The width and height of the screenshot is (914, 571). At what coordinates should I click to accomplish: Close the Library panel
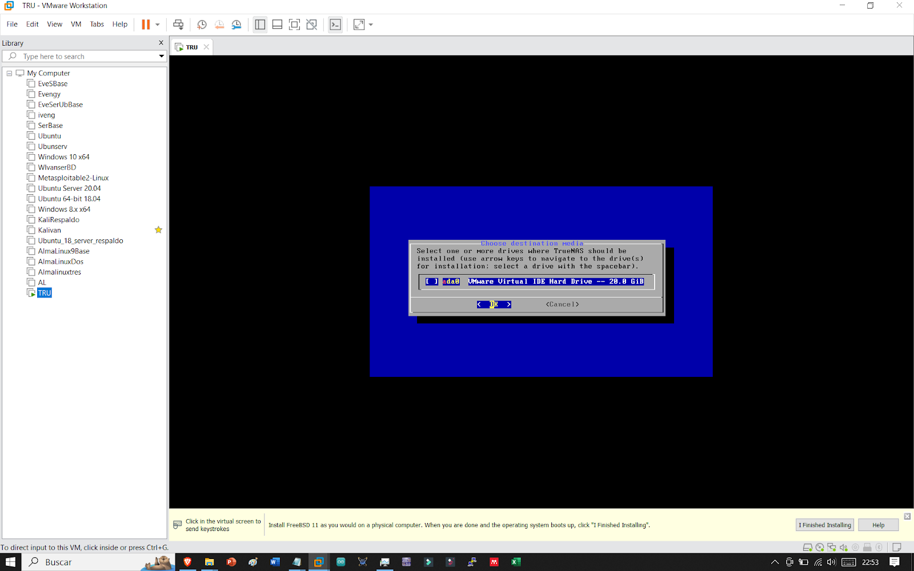[x=161, y=43]
